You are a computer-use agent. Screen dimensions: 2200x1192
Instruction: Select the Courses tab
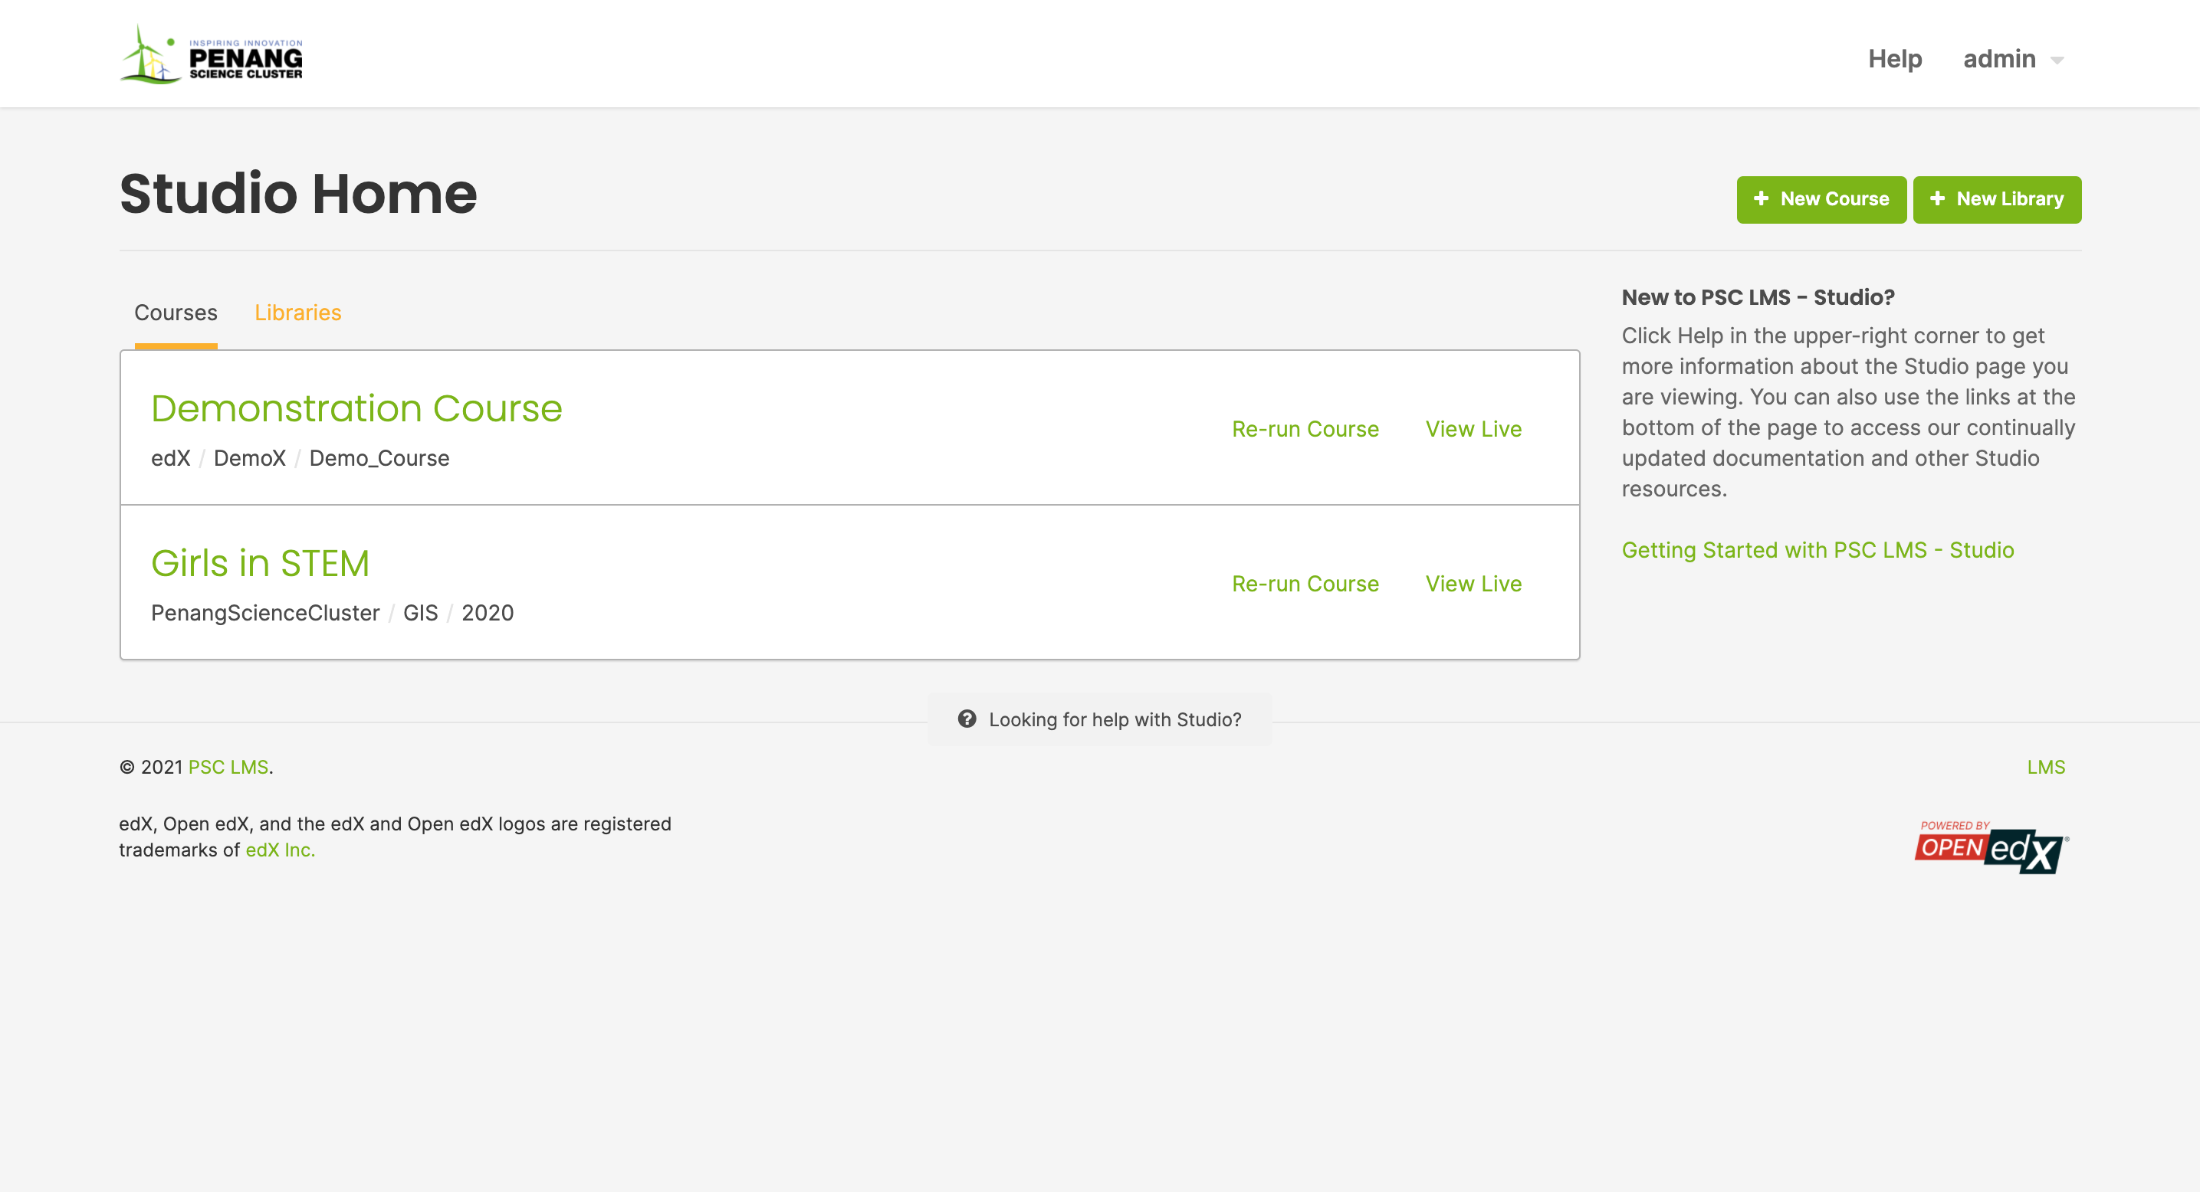[x=176, y=313]
